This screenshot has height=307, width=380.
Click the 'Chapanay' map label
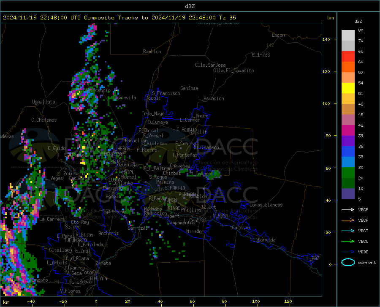click(x=180, y=166)
